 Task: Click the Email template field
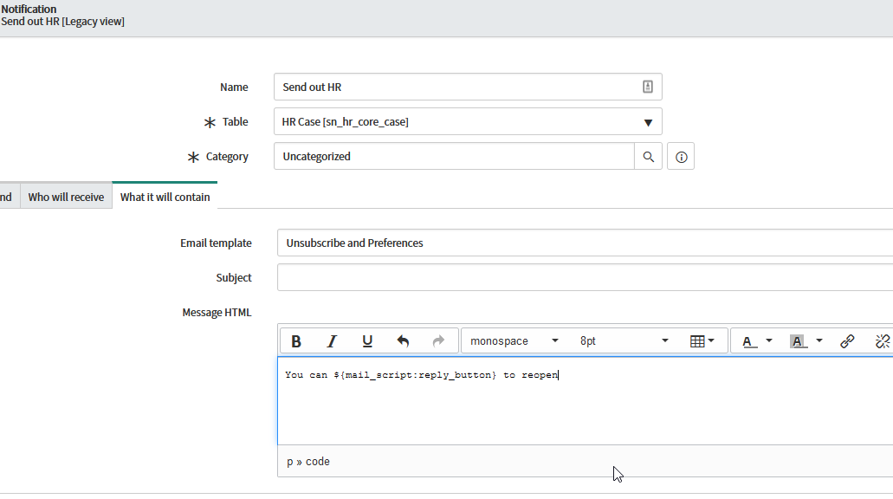[x=585, y=243]
